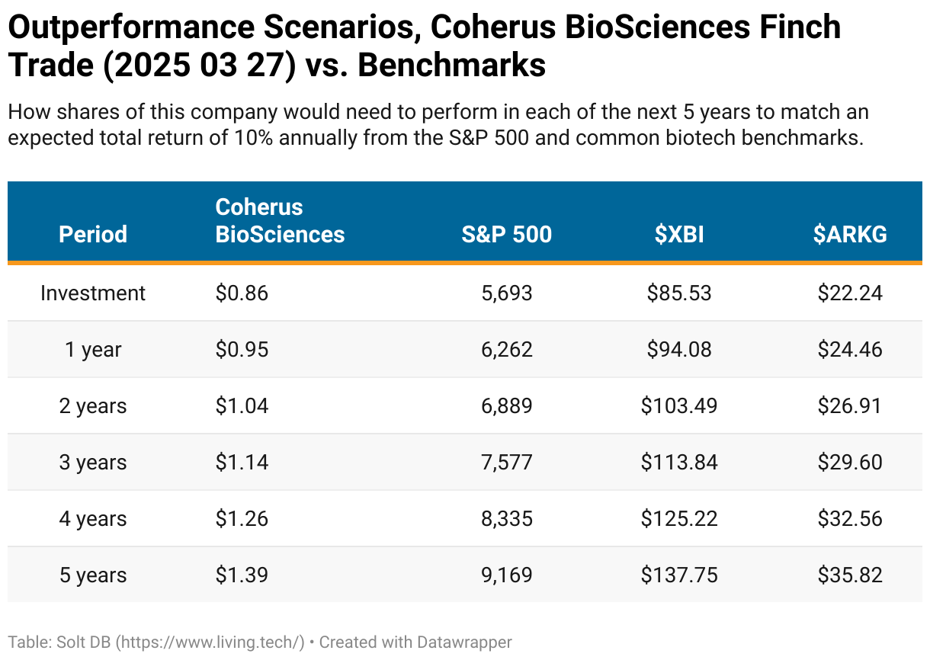930x660 pixels.
Task: Select the Investment row label
Action: (93, 293)
